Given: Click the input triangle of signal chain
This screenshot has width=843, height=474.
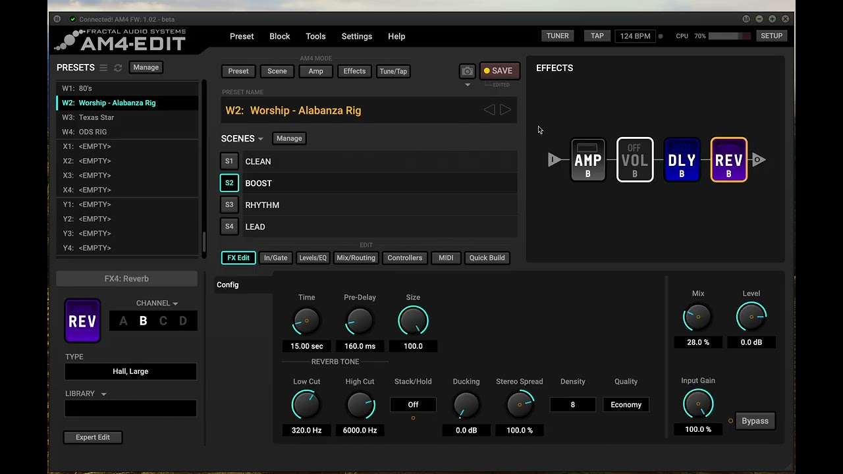Looking at the screenshot, I should (555, 159).
